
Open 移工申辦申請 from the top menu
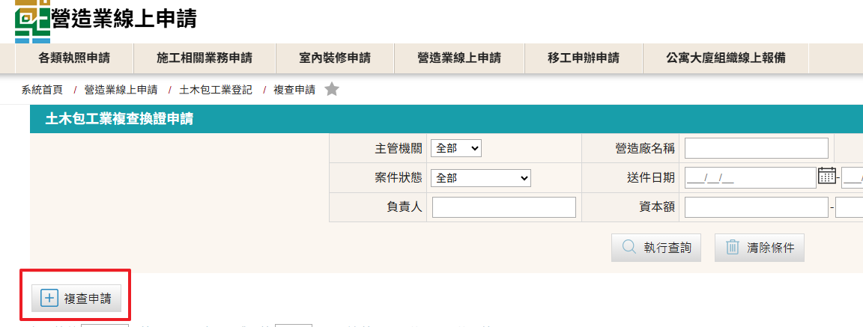pyautogui.click(x=584, y=58)
